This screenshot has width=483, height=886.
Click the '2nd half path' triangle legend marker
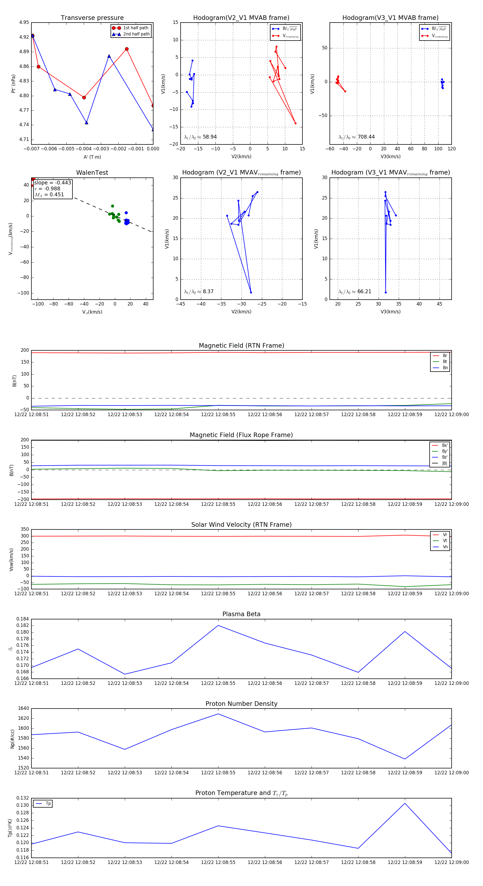[116, 34]
